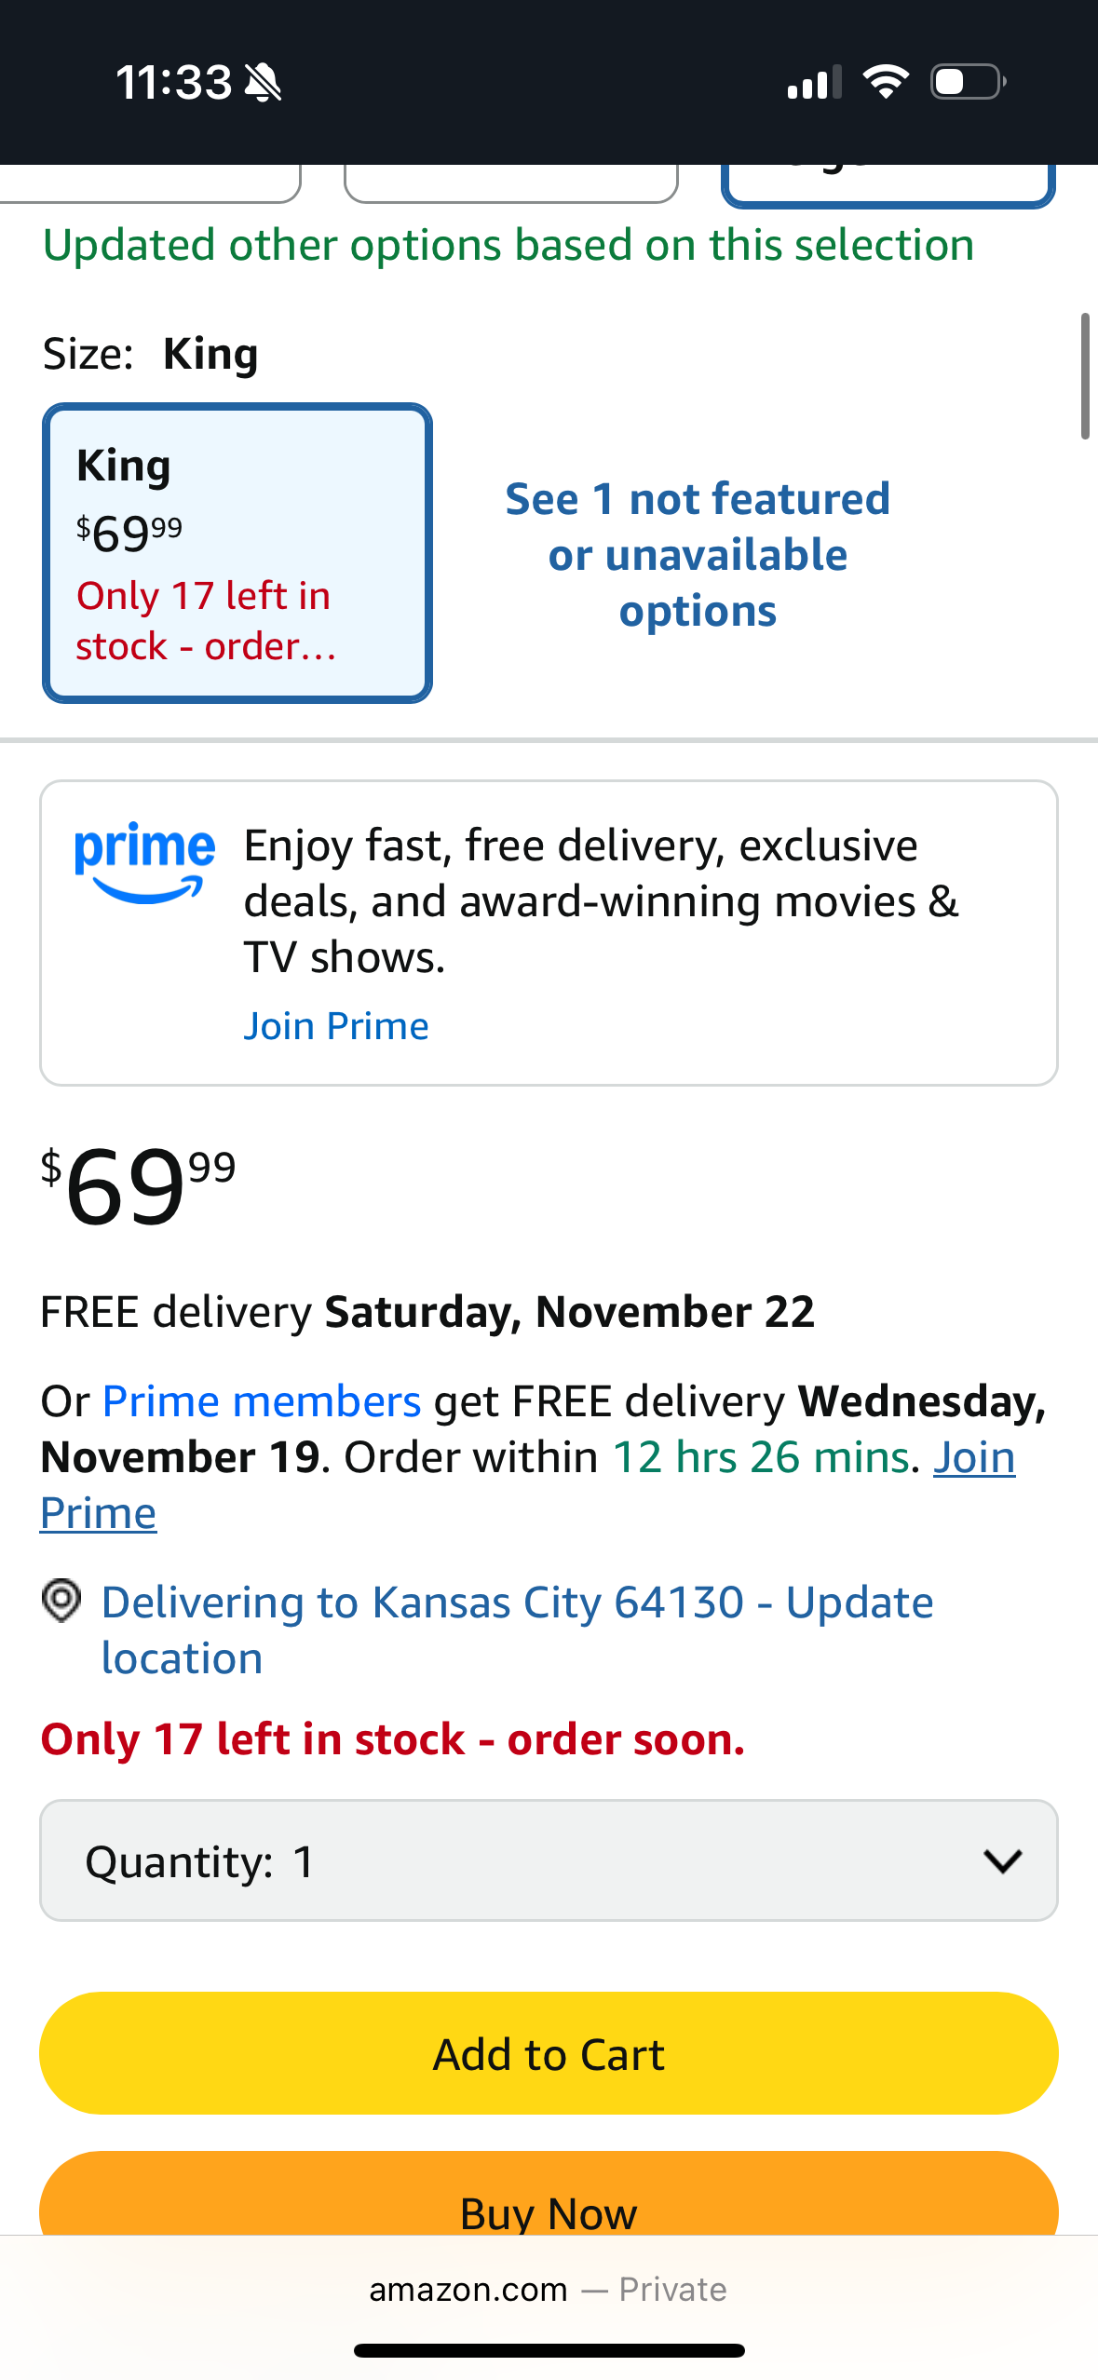Click the page scrollbar on the right
The height and width of the screenshot is (2380, 1098).
coord(1085,376)
